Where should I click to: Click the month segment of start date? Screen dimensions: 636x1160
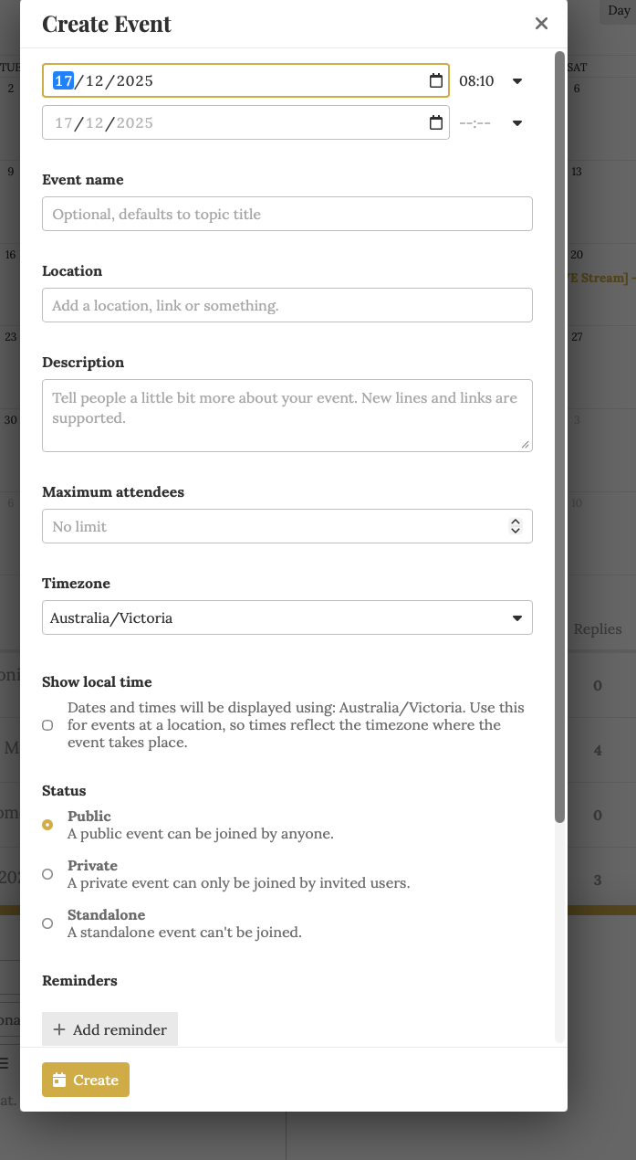95,81
